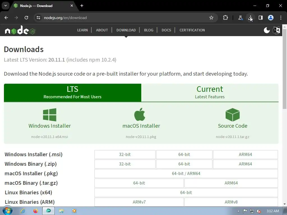Click the scrollbar down arrow
This screenshot has width=287, height=215.
click(x=285, y=204)
